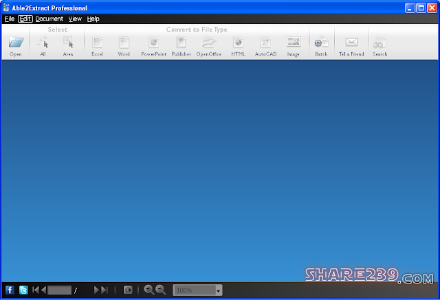This screenshot has width=440, height=300.
Task: Minimize the Able2Extract window
Action: coord(410,8)
